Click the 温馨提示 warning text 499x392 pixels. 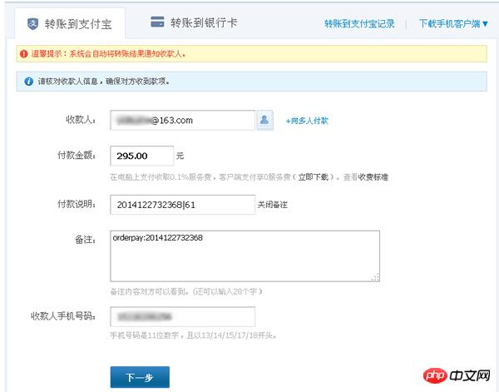tap(108, 53)
